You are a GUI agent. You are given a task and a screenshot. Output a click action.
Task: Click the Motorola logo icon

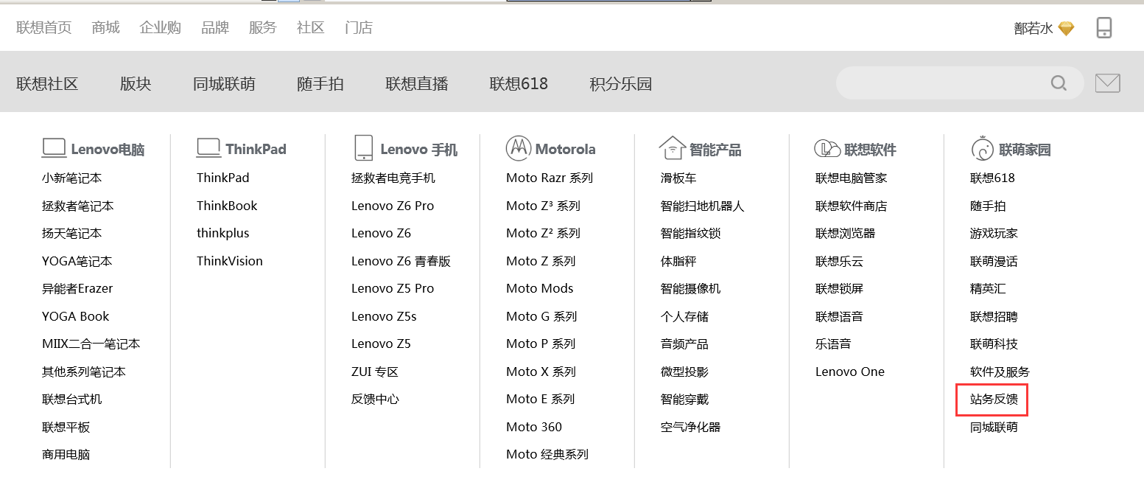(518, 148)
